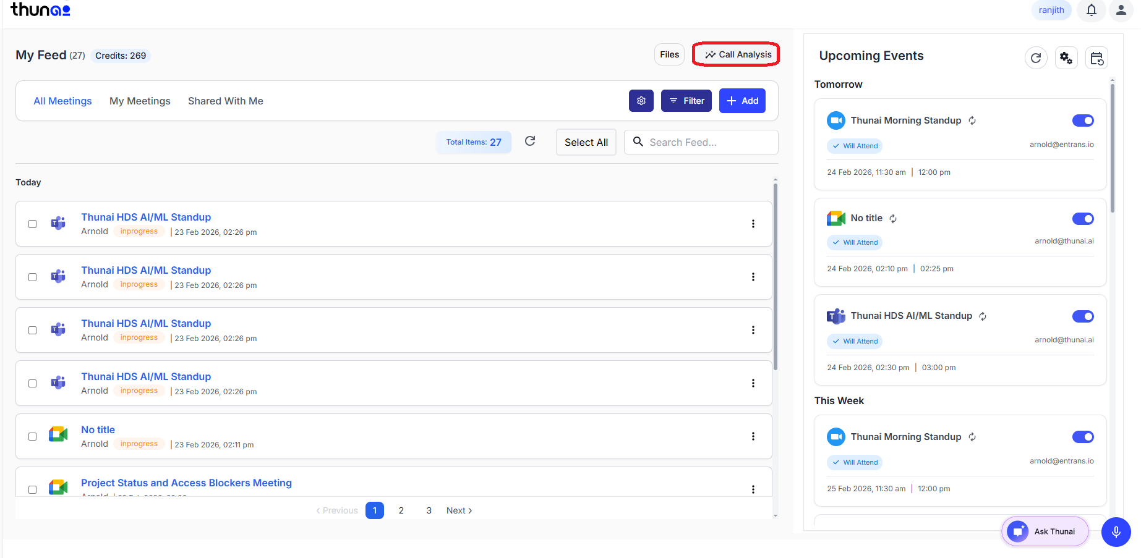Click the Add button
This screenshot has width=1141, height=558.
[x=742, y=101]
